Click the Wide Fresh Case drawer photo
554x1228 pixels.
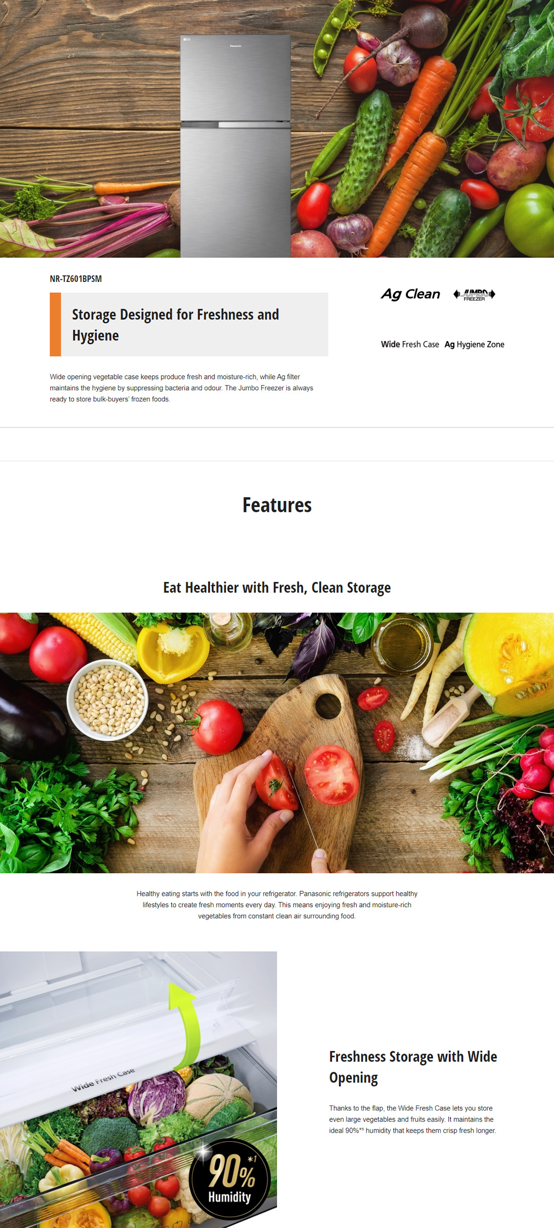(x=138, y=1090)
